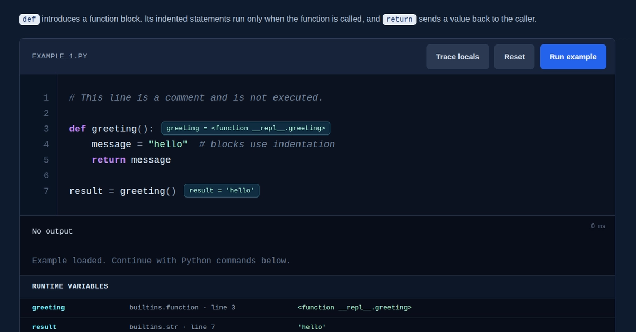
Task: Click the '0 ms' timing label
Action: (598, 226)
